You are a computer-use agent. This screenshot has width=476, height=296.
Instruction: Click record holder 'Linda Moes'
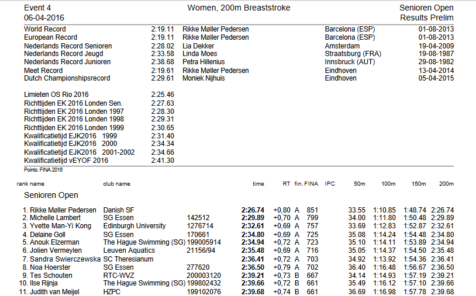[200, 54]
